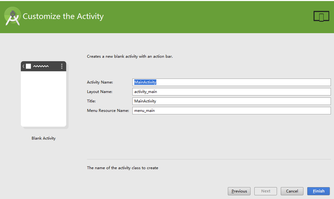Click the activity class help text at bottom
This screenshot has width=334, height=199.
123,168
